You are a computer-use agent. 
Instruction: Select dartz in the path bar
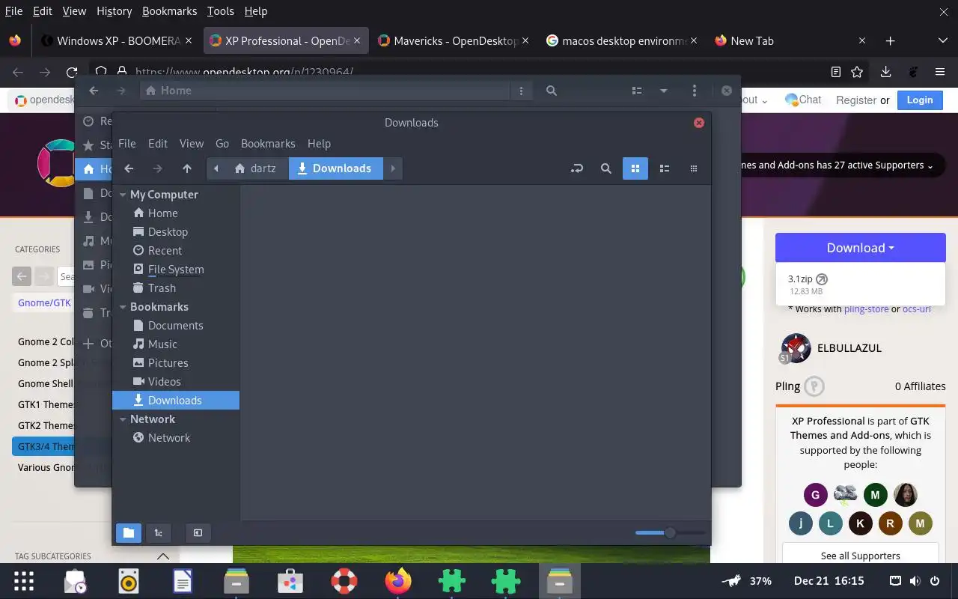click(254, 168)
